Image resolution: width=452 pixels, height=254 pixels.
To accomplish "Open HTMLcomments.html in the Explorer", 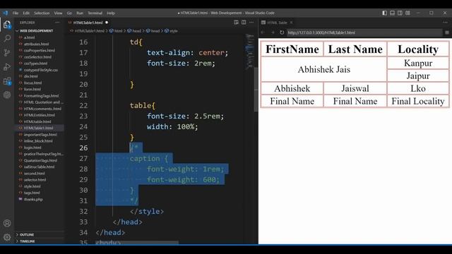I will tap(42, 109).
